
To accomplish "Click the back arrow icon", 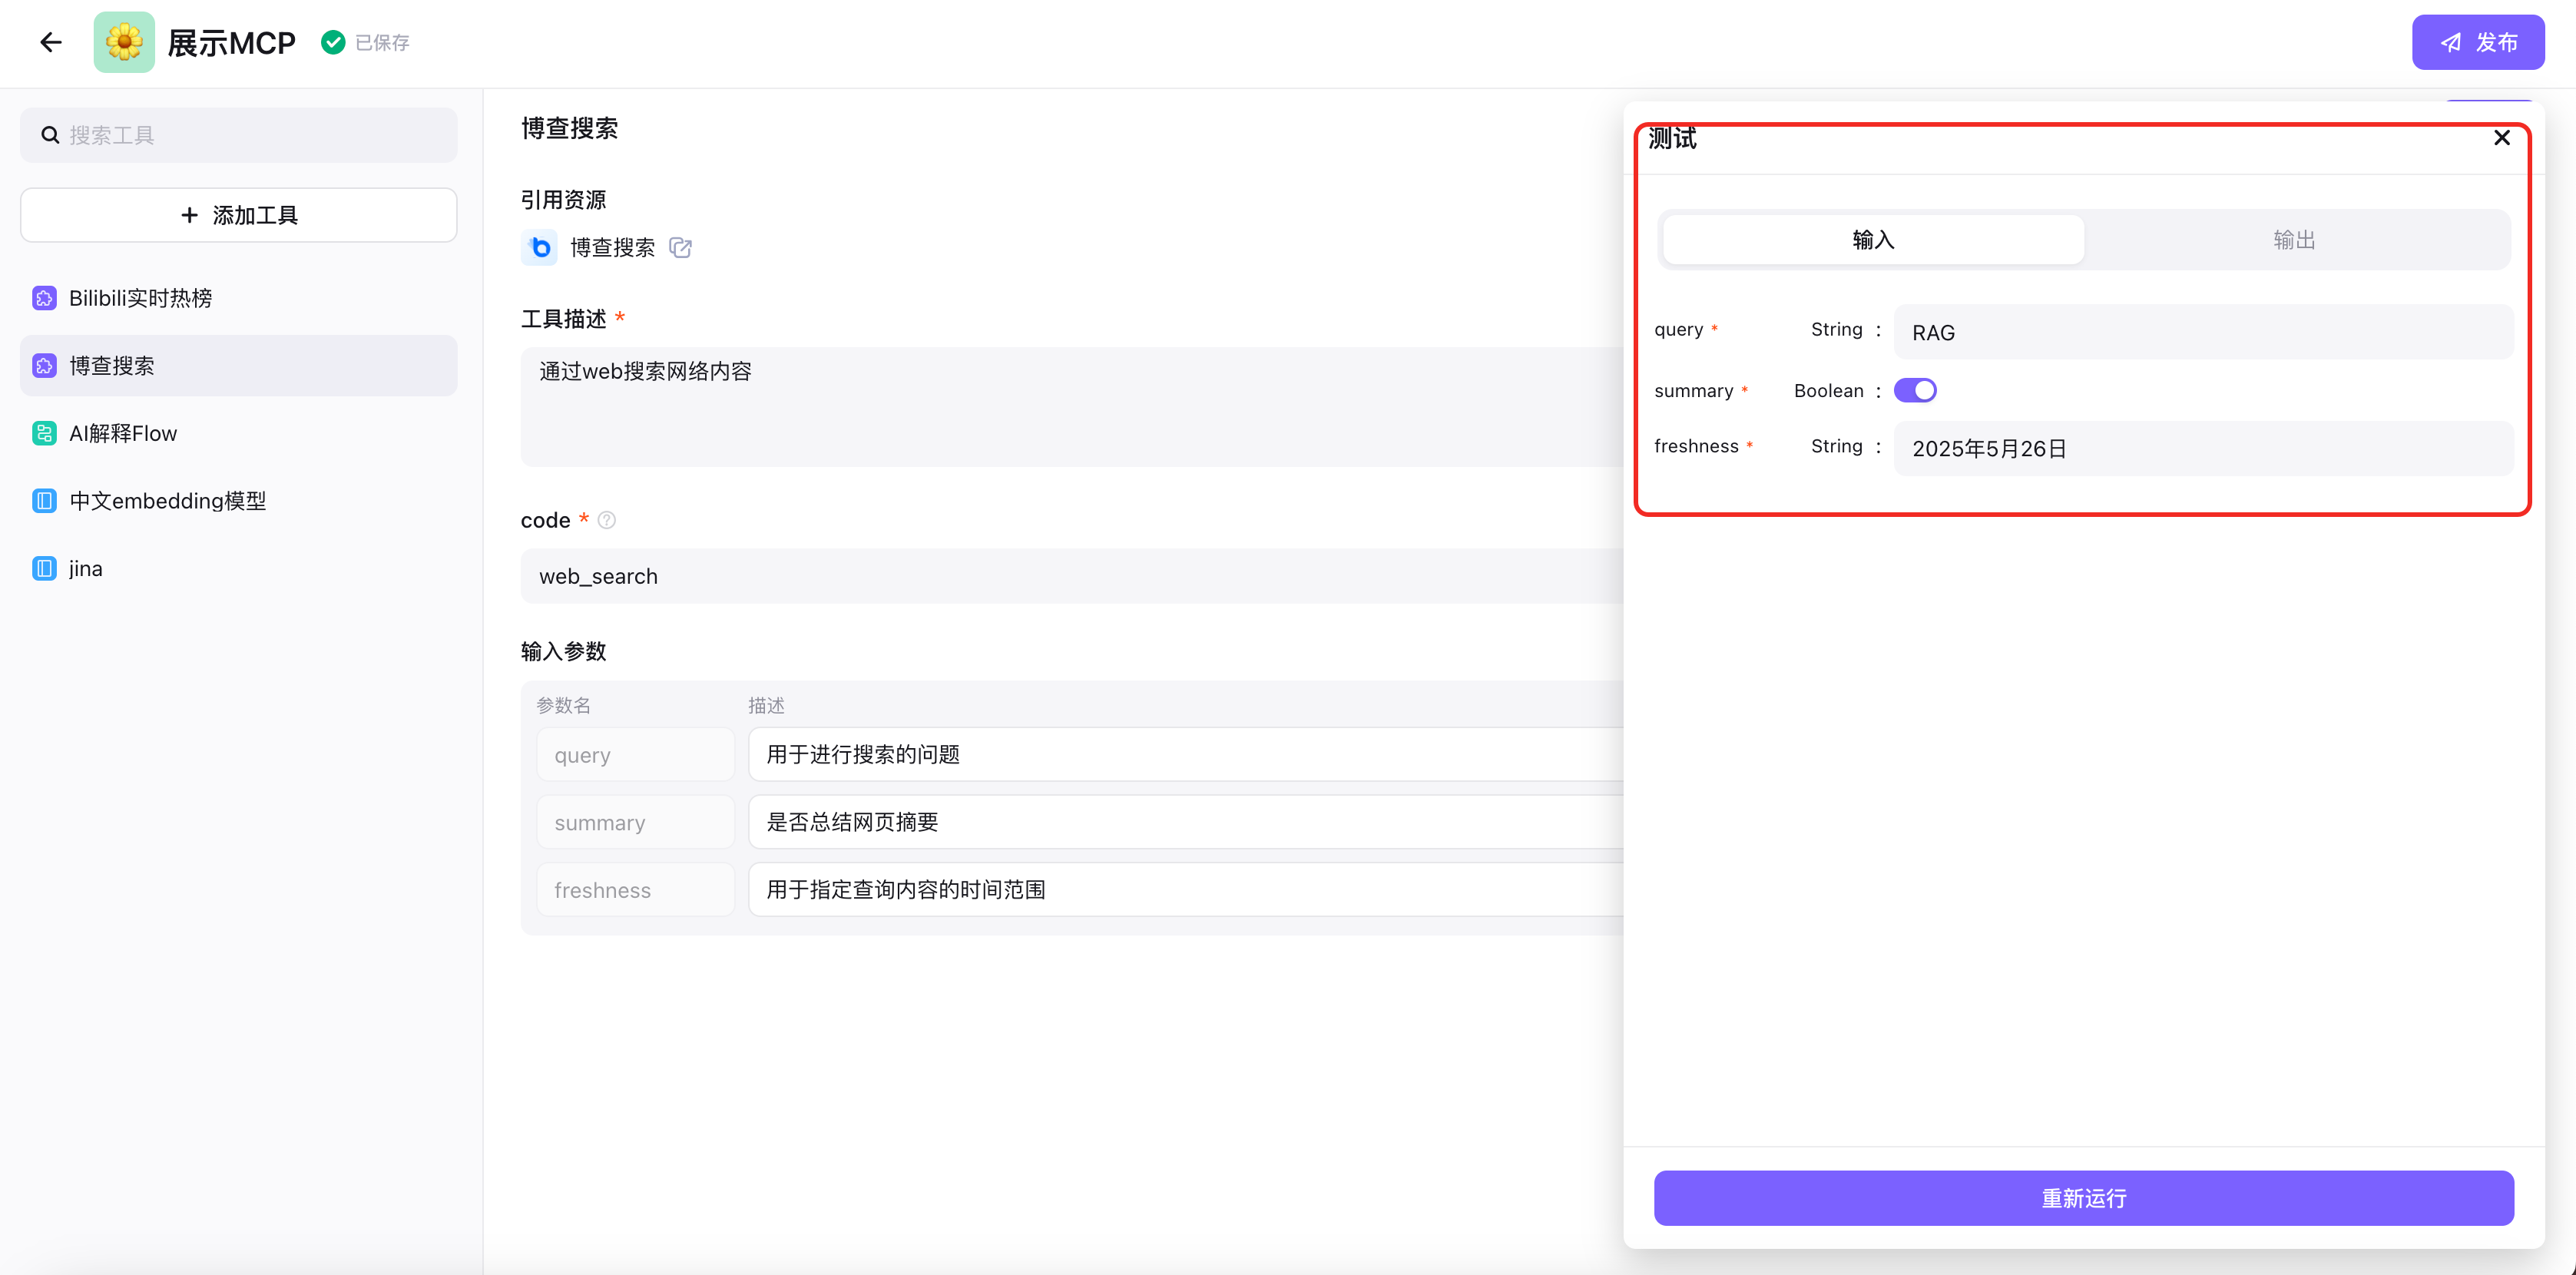I will pos(50,42).
